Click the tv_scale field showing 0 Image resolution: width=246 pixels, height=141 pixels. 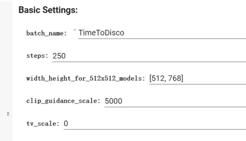(x=155, y=123)
